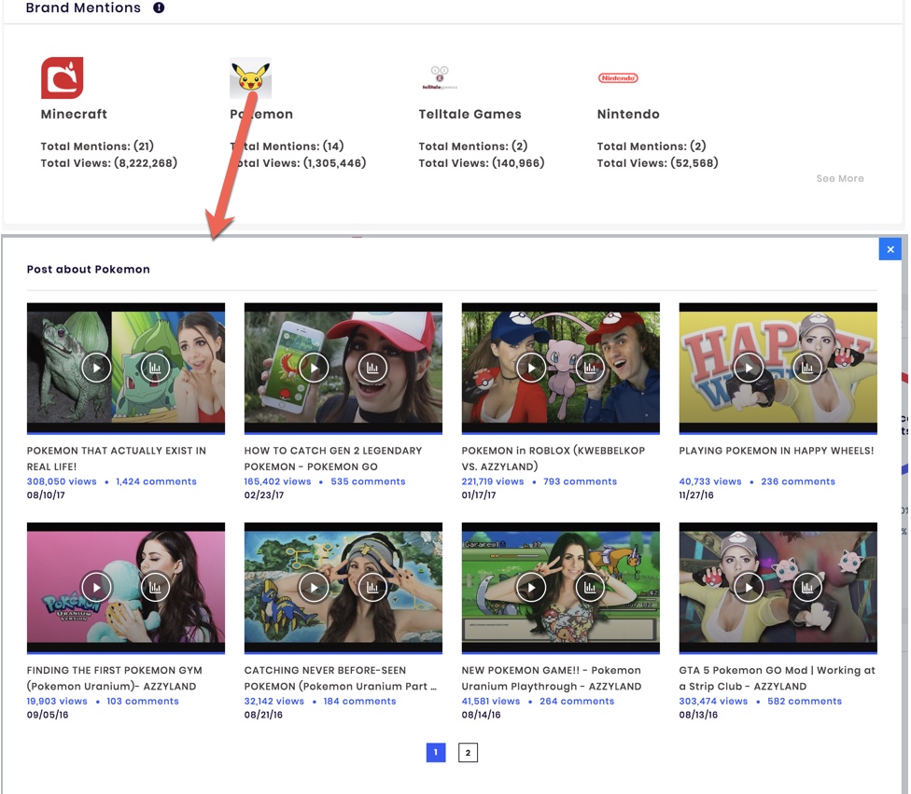
Task: Click Minecraft 'Total Mentions: (21)' text
Action: pos(97,146)
